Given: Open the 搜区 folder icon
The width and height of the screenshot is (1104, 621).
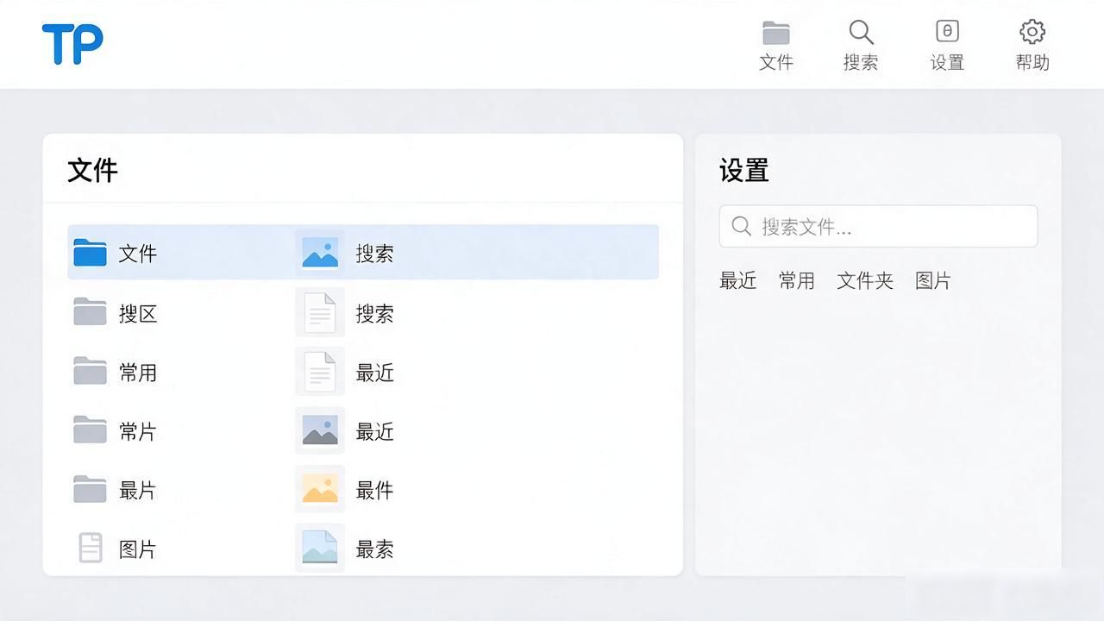Looking at the screenshot, I should click(90, 312).
